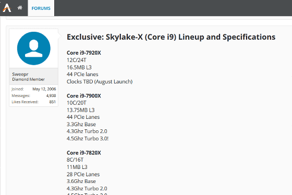Click the Joined May 12, 2006 date
Screen dimensions: 292x195
pyautogui.click(x=44, y=89)
